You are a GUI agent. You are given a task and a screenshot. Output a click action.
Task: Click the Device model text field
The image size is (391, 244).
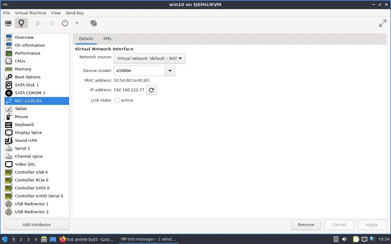pyautogui.click(x=139, y=71)
